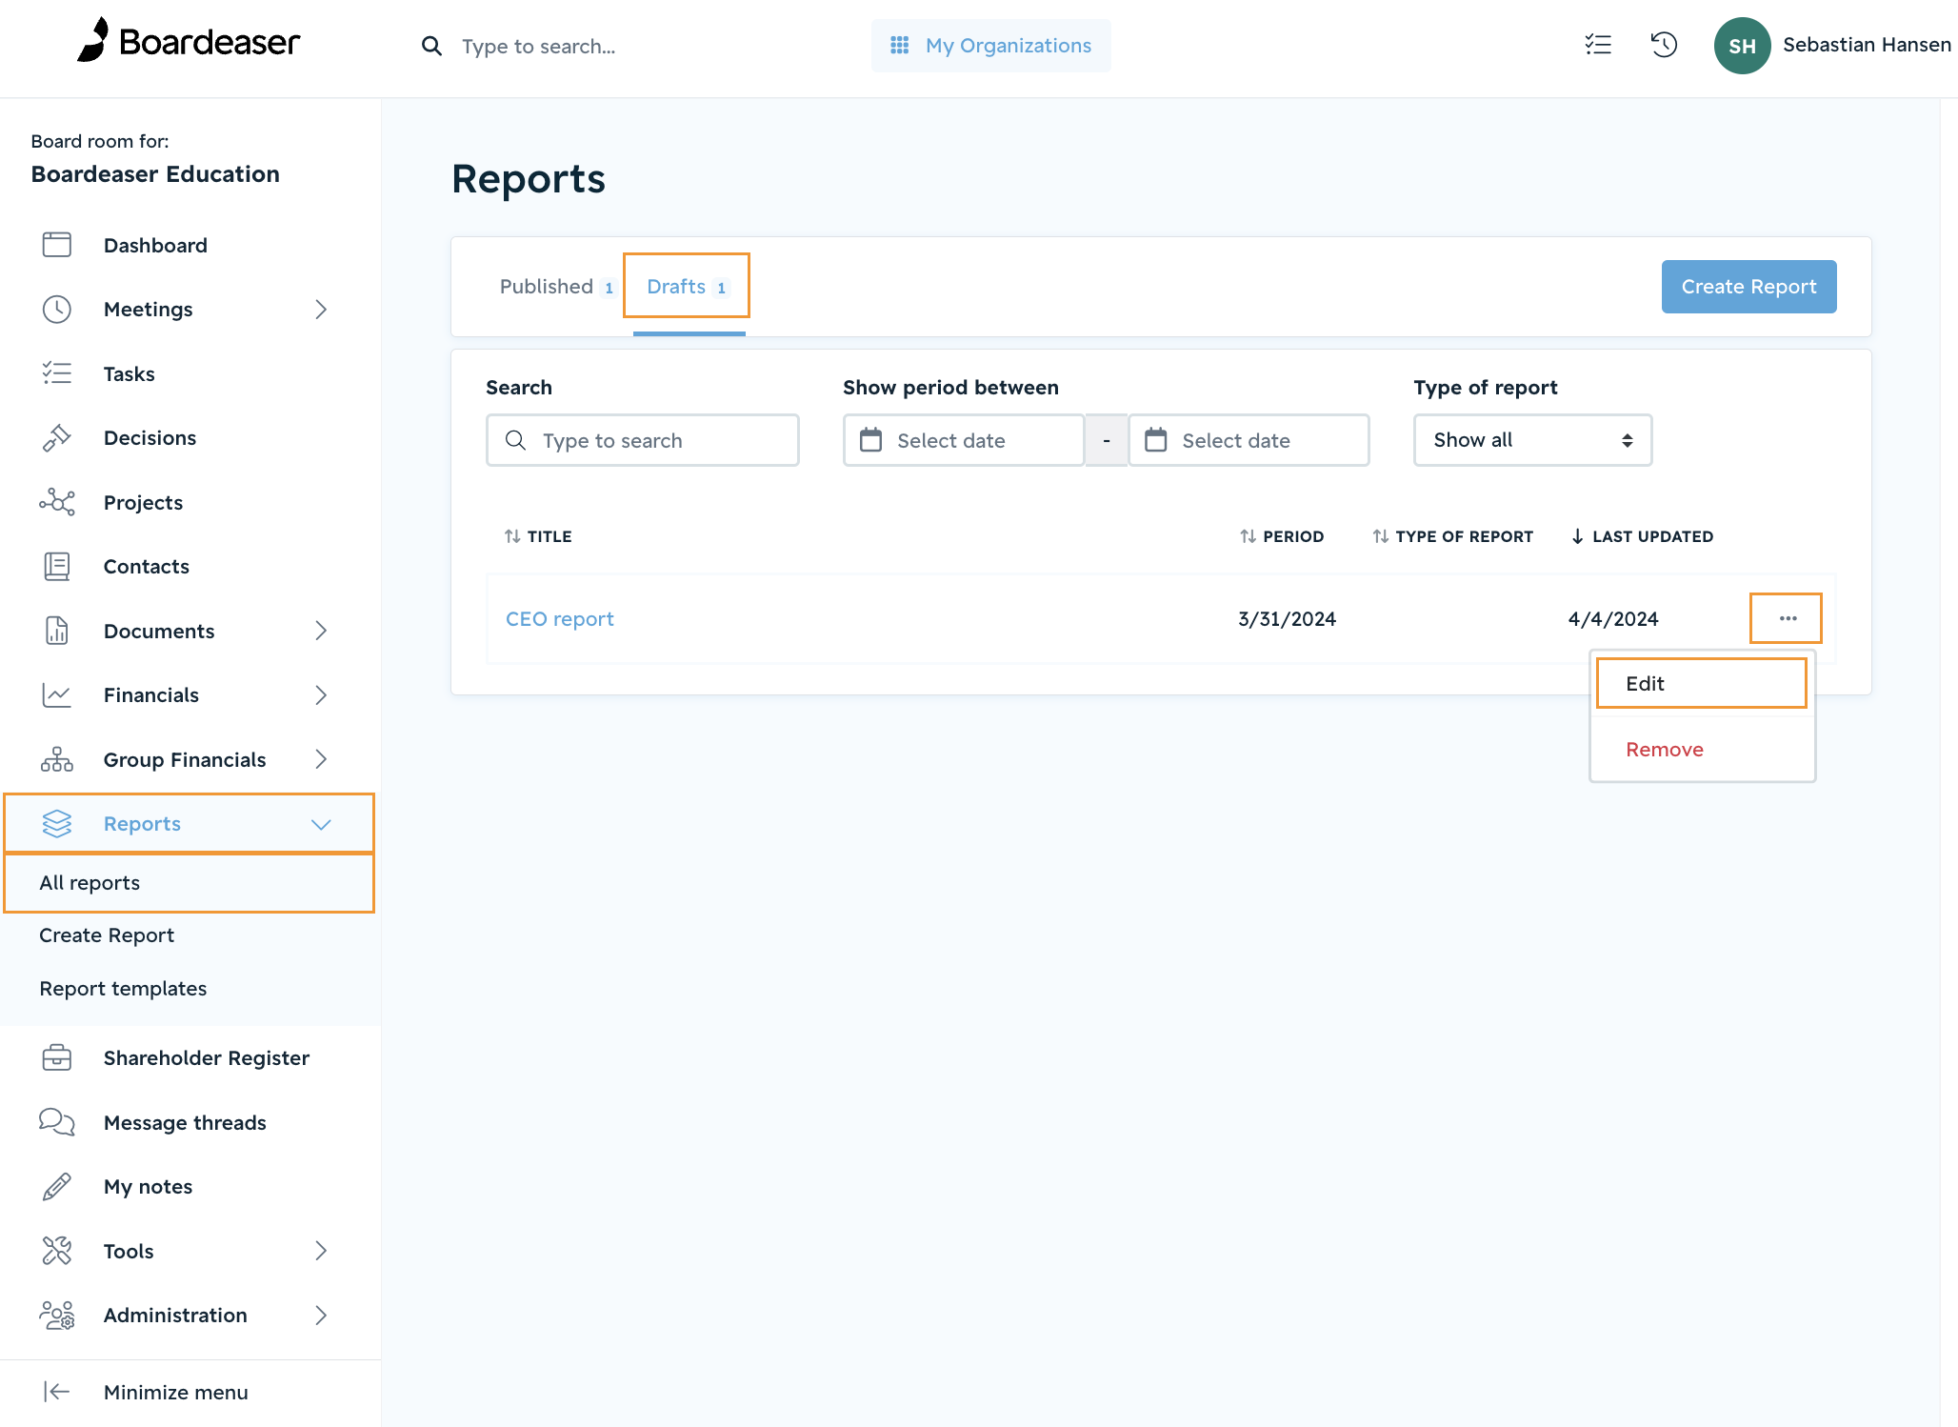1958x1427 pixels.
Task: Sort table by Title column
Action: coord(538,536)
